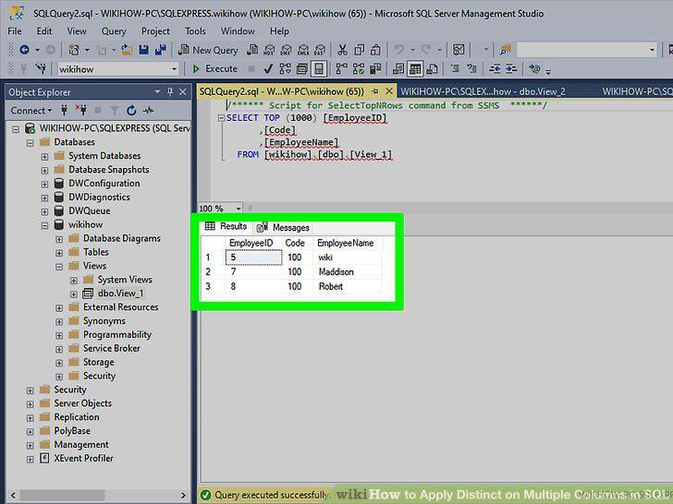673x504 pixels.
Task: Click the Paste clipboard icon
Action: click(x=375, y=50)
